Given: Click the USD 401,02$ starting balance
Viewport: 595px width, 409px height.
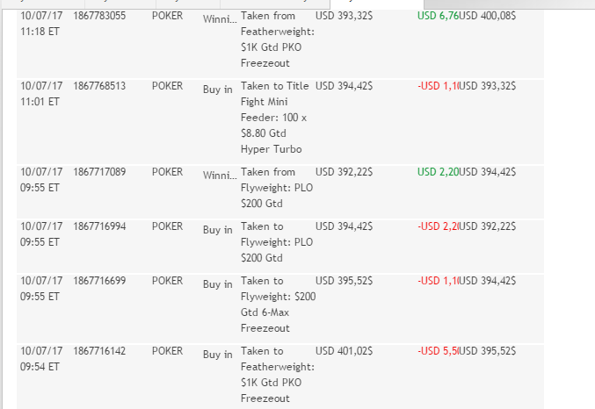Looking at the screenshot, I should tap(344, 351).
